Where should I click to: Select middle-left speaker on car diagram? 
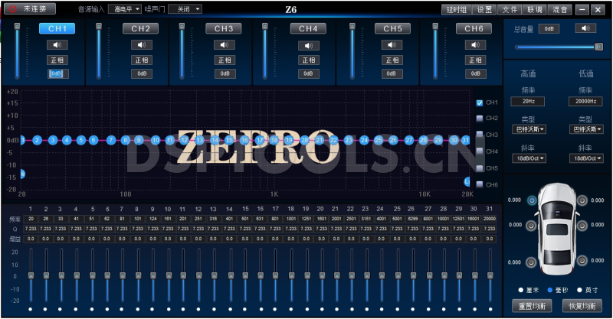click(x=531, y=226)
